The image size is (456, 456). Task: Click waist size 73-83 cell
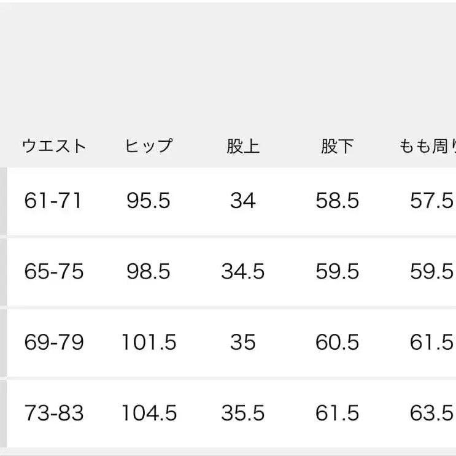click(54, 412)
